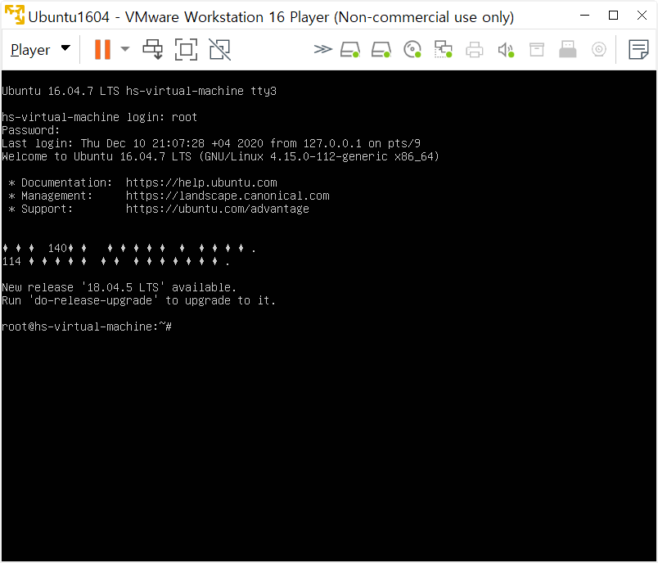This screenshot has height=563, width=658.
Task: Click the 'hs-virtual-machine login: root' line
Action: (x=100, y=117)
